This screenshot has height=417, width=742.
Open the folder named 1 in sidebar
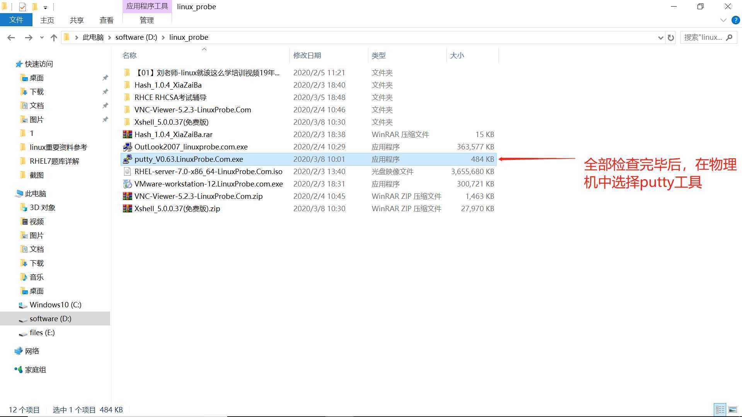pyautogui.click(x=32, y=133)
